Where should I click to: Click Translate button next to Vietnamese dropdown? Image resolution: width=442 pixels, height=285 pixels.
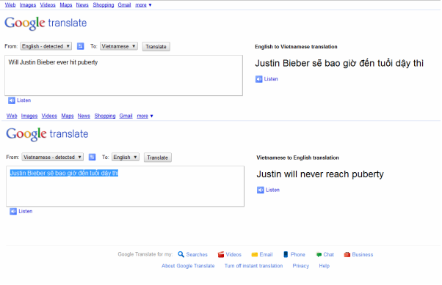click(156, 46)
